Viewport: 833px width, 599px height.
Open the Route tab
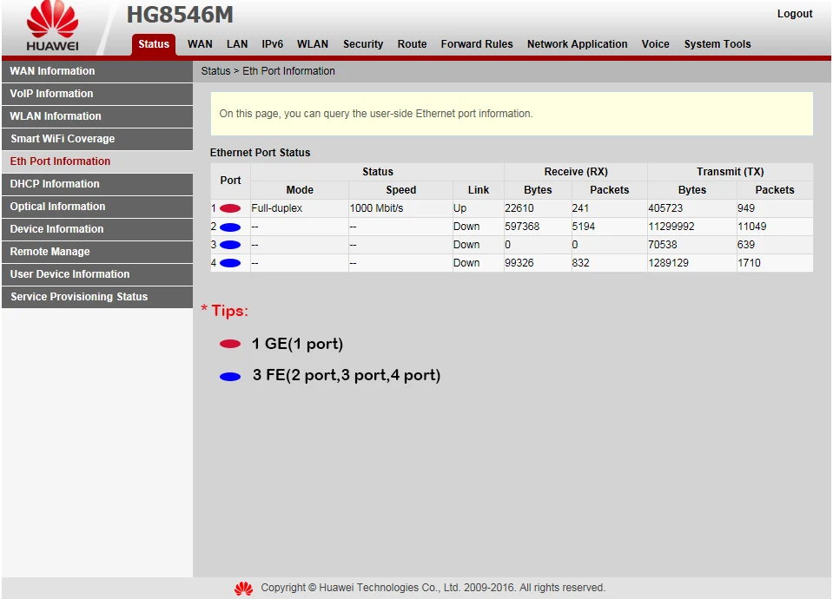click(x=412, y=44)
